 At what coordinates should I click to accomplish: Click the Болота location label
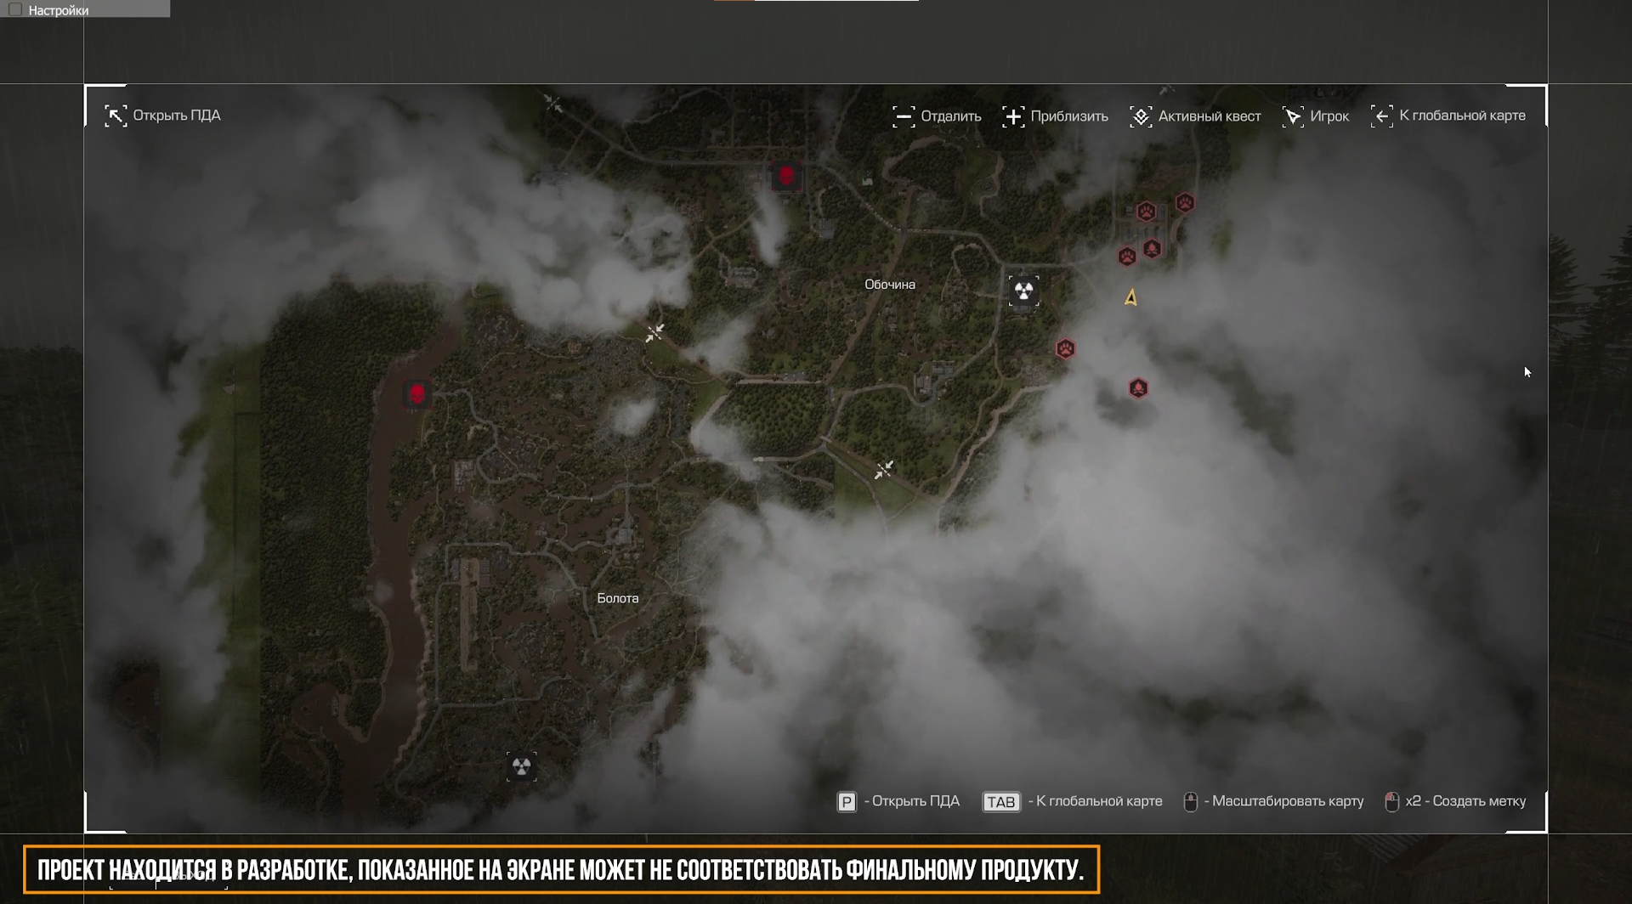[x=618, y=598]
